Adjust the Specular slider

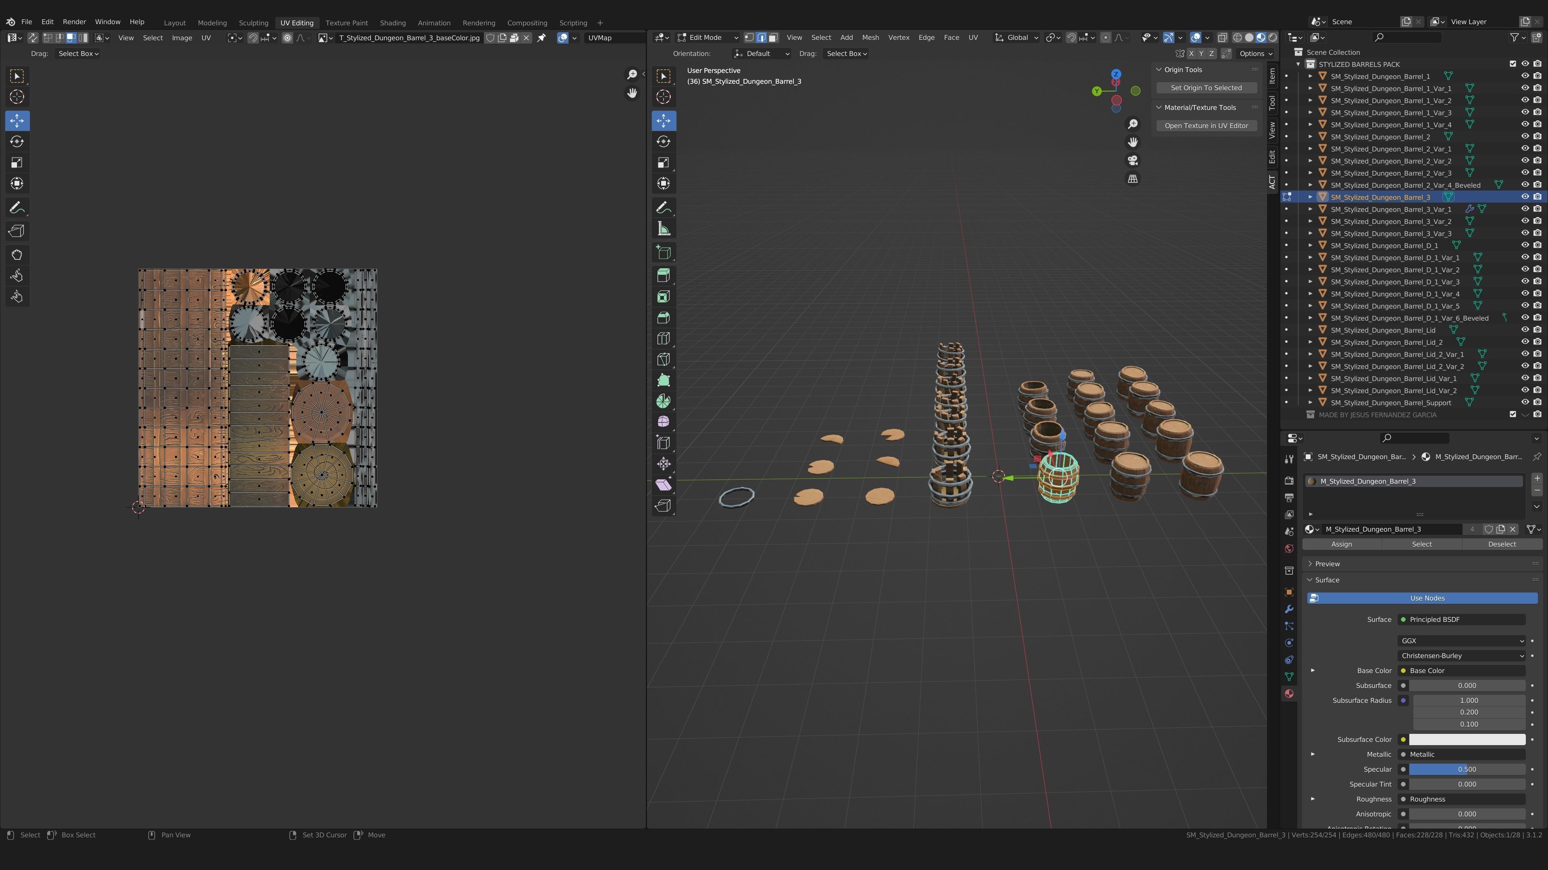pos(1466,769)
